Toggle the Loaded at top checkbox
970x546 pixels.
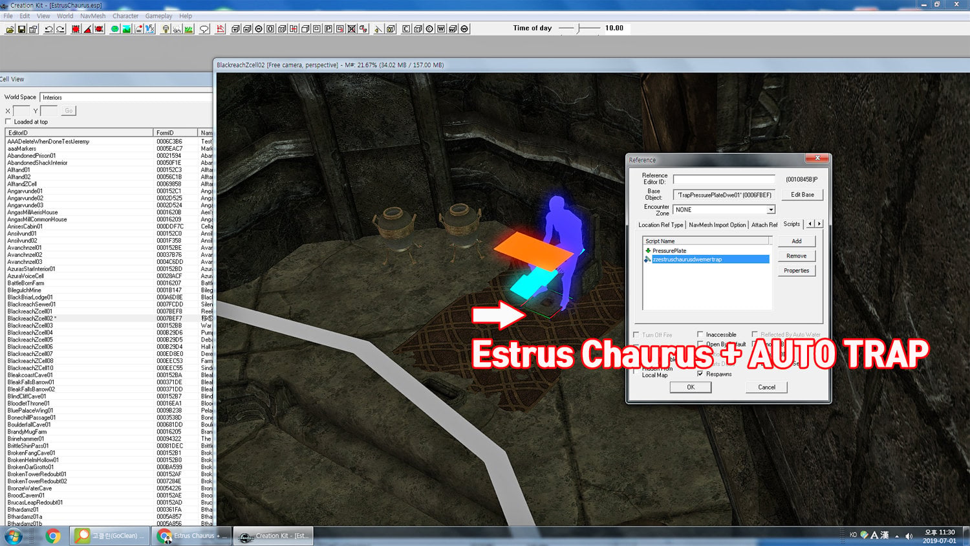coord(8,122)
